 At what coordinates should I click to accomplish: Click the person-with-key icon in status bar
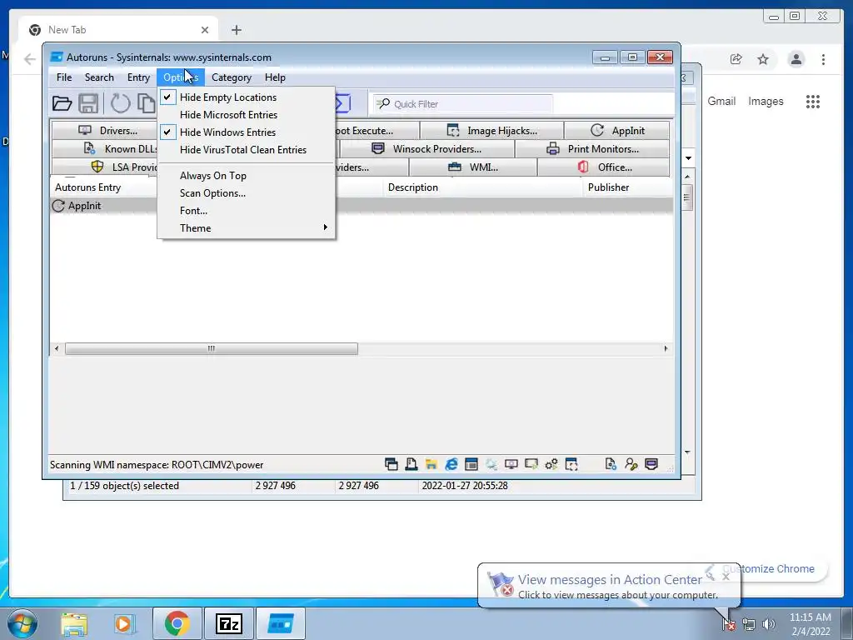click(x=631, y=464)
